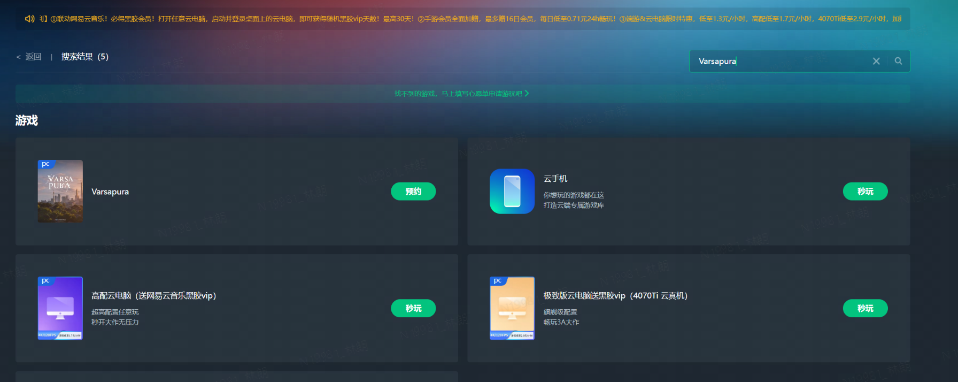Click the orange 极致版云电脑 computer icon
Image resolution: width=958 pixels, height=382 pixels.
tap(512, 308)
